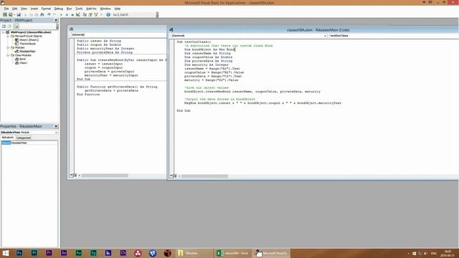Viewport: 459px width, 258px height.
Task: Click View Object icon in Project panel
Action: 9,27
